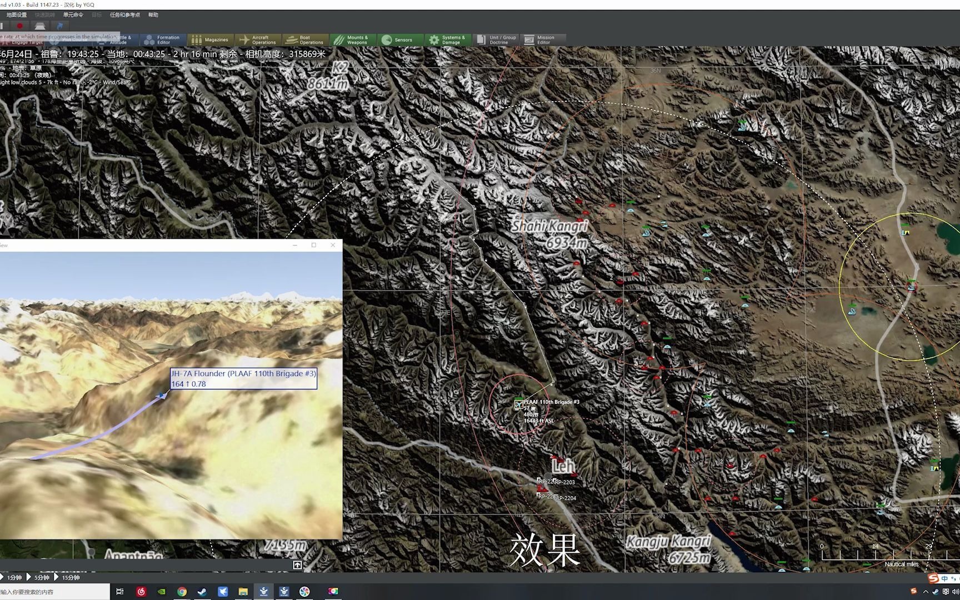960x600 pixels.
Task: Open Mounts & Weapons
Action: pos(352,40)
